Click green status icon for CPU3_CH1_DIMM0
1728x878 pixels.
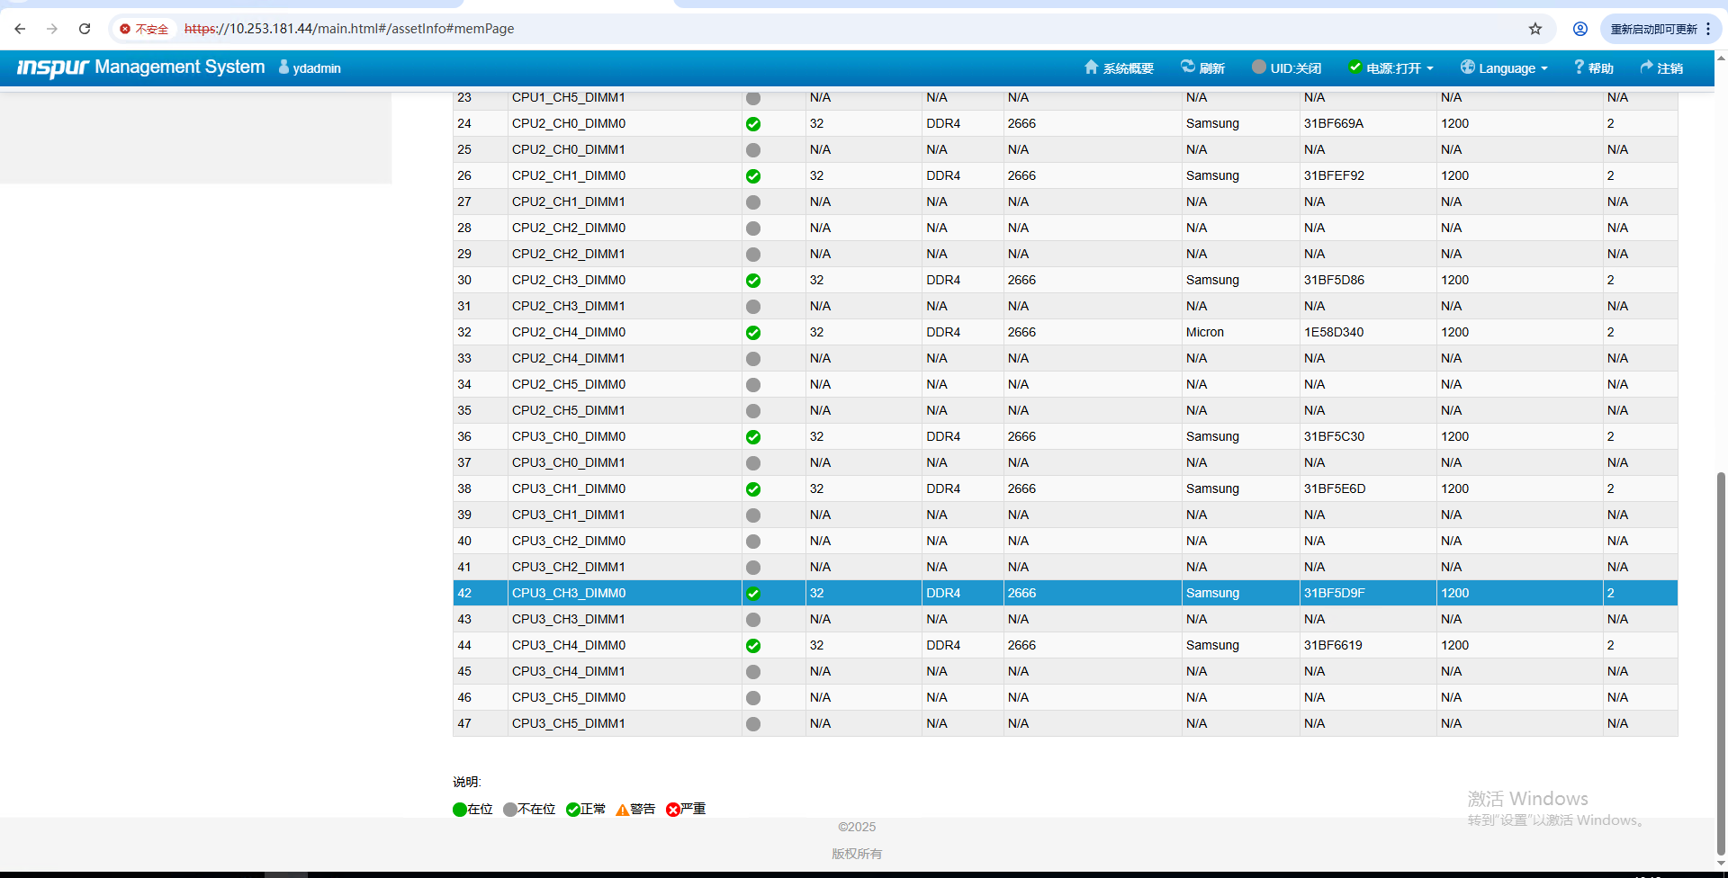(753, 489)
